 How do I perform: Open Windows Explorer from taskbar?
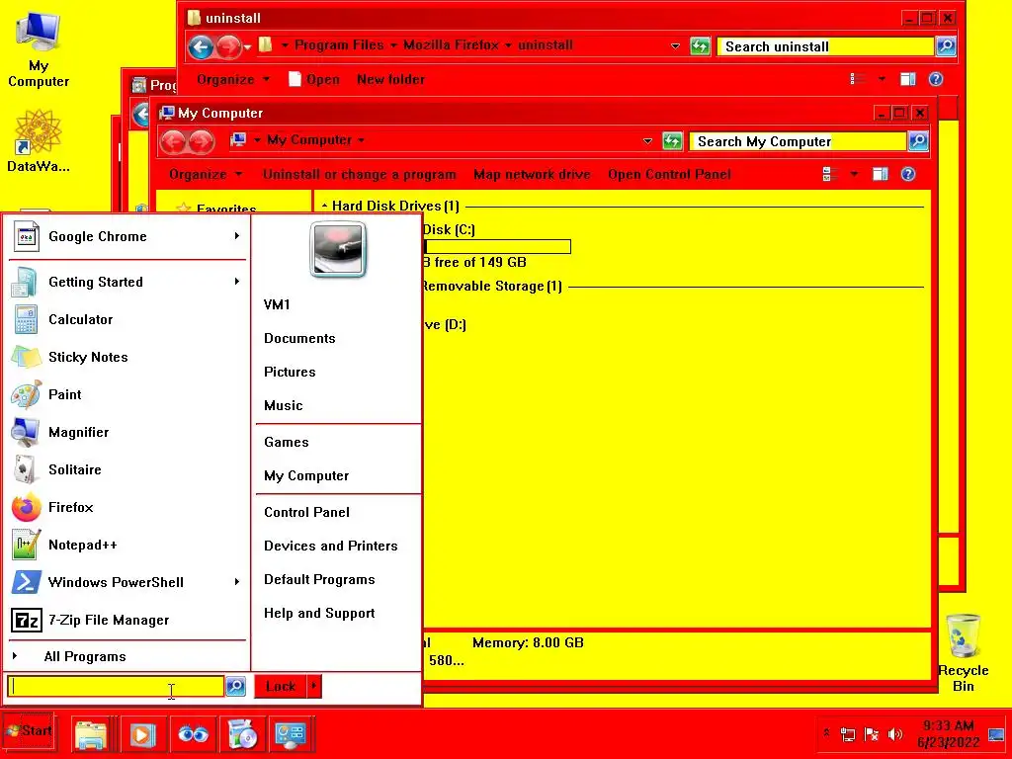click(x=91, y=734)
